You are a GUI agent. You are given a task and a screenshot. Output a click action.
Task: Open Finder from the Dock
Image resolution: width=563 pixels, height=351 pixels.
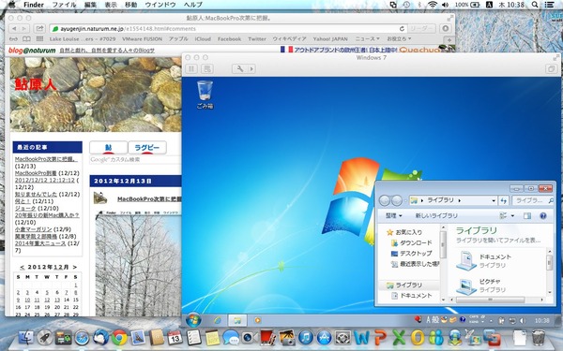26,337
